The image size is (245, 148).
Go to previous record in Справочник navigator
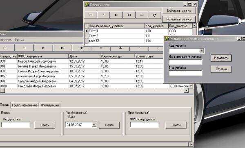point(103,15)
